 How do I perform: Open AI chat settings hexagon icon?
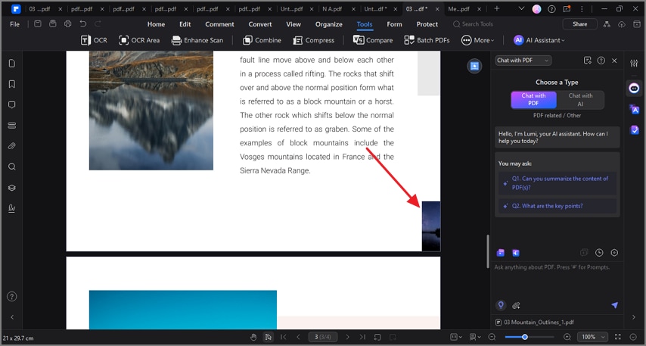pyautogui.click(x=614, y=253)
